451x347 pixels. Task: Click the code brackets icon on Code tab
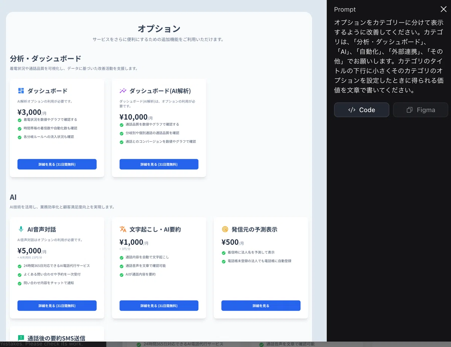point(352,110)
